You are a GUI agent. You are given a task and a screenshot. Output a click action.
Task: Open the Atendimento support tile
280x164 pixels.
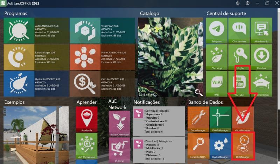point(261,31)
